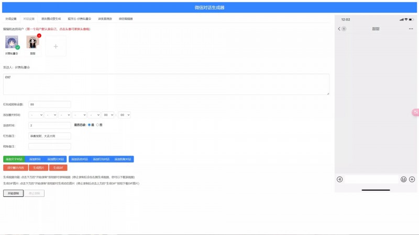This screenshot has width=419, height=235.
Task: Click the Wi-Fi icon in phone status bar
Action: click(406, 19)
